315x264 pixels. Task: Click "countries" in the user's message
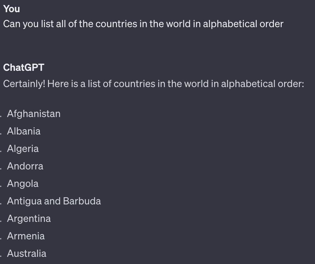[x=116, y=24]
